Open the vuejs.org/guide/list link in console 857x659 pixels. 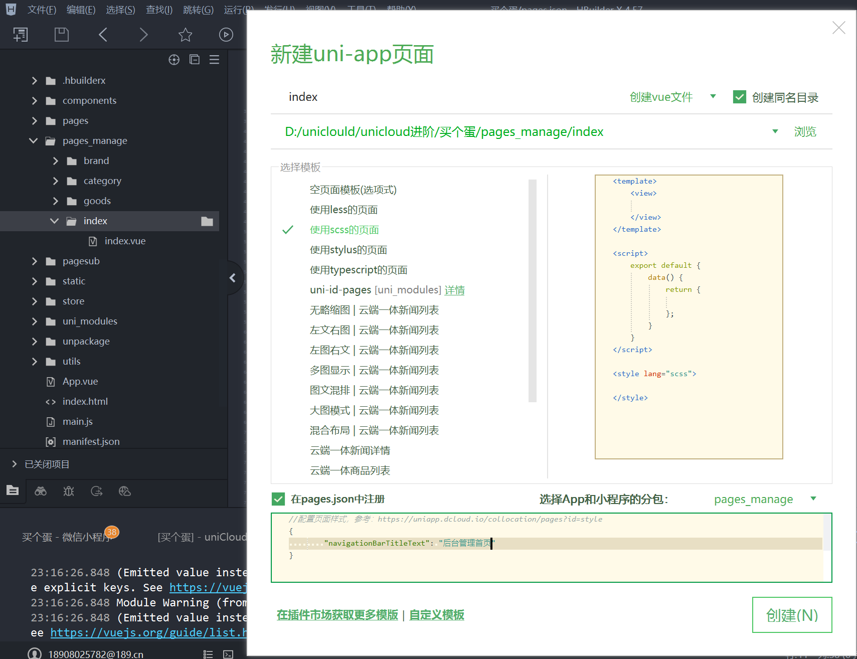tap(148, 632)
